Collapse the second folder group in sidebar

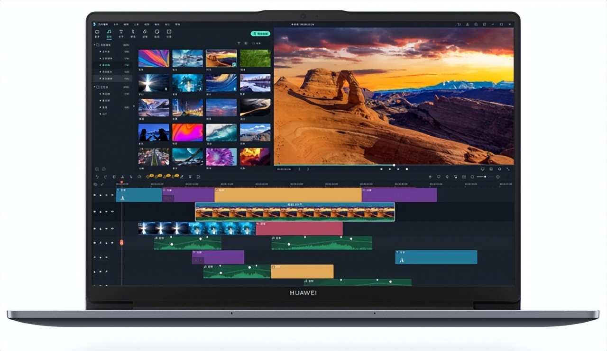click(94, 87)
